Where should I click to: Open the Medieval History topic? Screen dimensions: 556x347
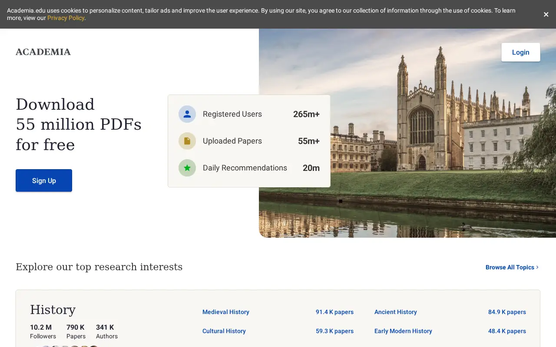click(226, 312)
